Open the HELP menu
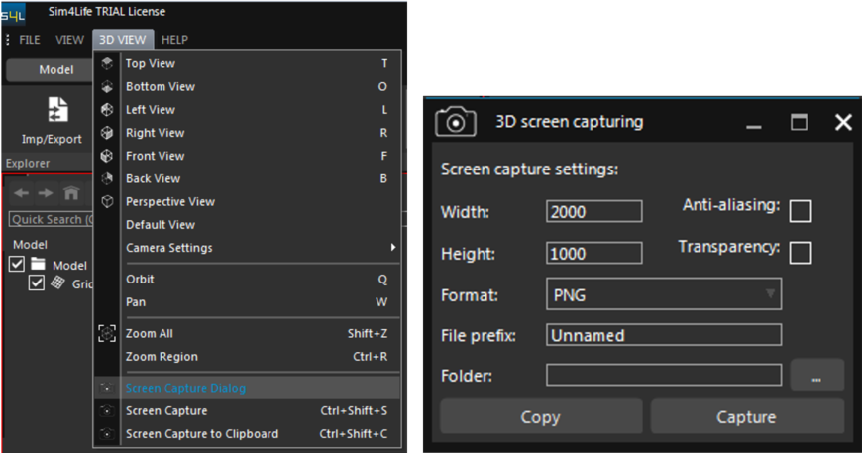Viewport: 862px width, 453px height. click(174, 40)
